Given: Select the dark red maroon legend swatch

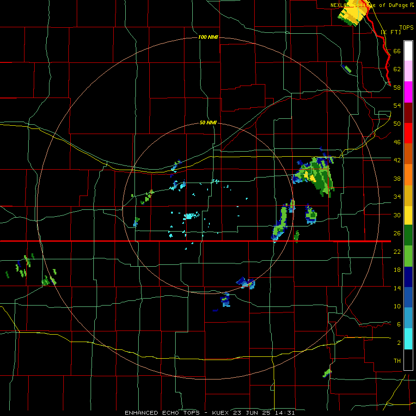Looking at the screenshot, I should pyautogui.click(x=408, y=113).
